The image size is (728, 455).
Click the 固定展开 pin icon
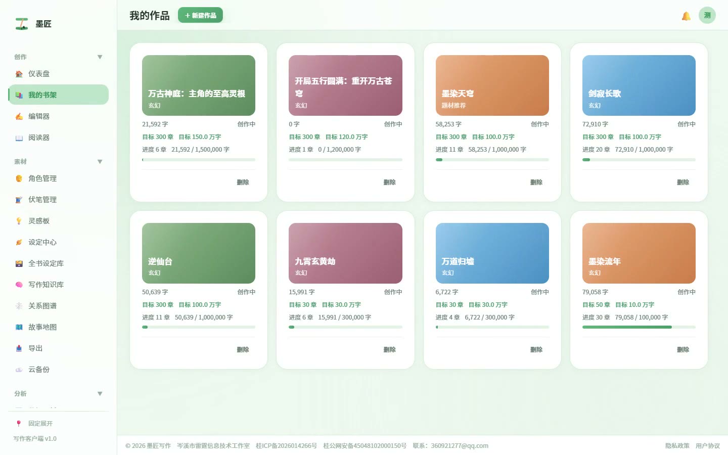pos(19,424)
